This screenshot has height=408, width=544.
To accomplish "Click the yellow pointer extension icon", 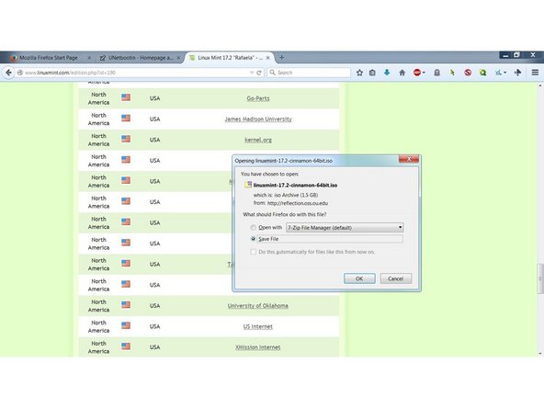I will (x=452, y=73).
